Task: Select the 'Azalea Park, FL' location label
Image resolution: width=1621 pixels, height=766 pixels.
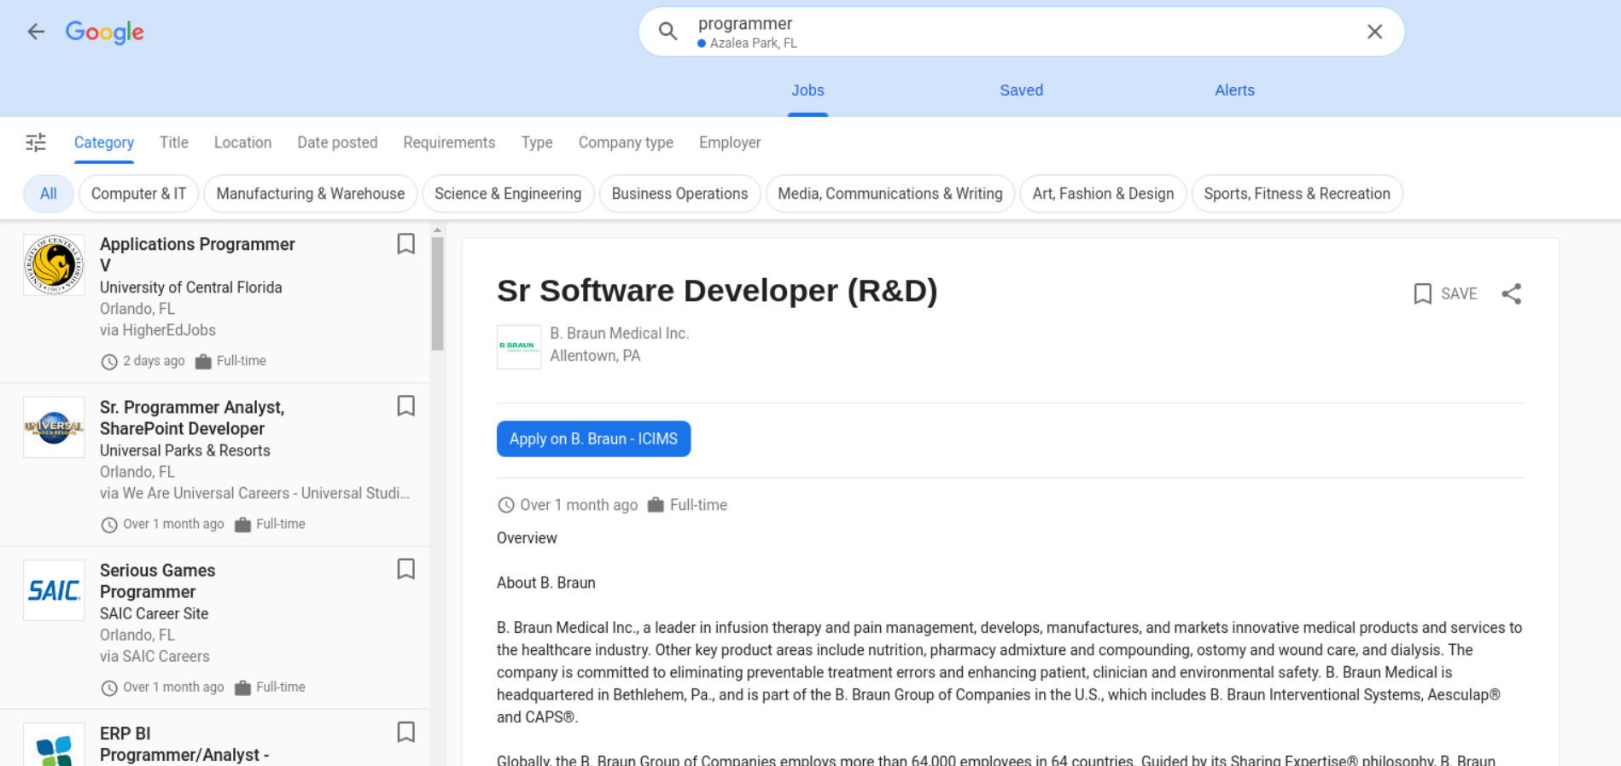Action: [x=754, y=43]
